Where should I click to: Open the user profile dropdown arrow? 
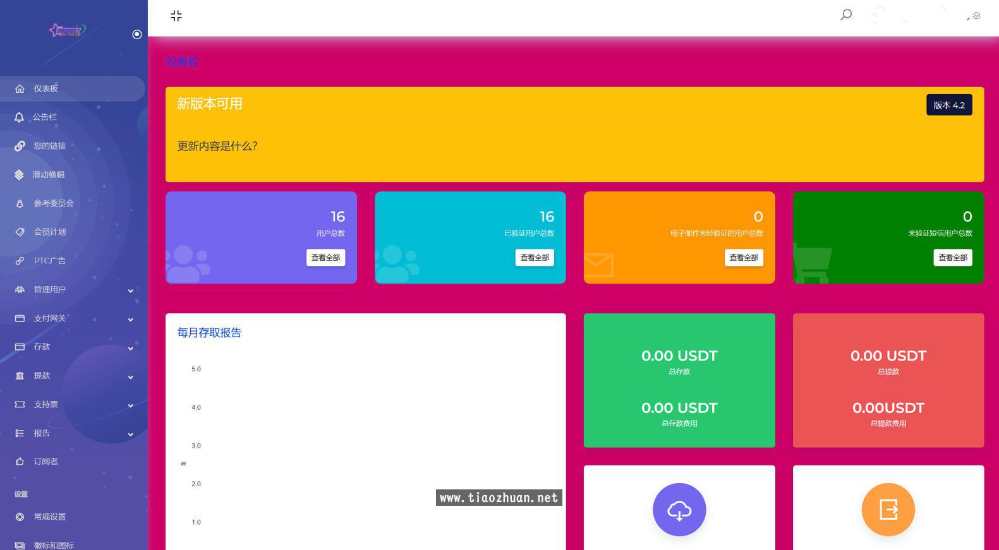976,16
